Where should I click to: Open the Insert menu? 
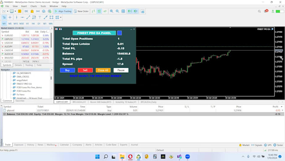pos(24,6)
